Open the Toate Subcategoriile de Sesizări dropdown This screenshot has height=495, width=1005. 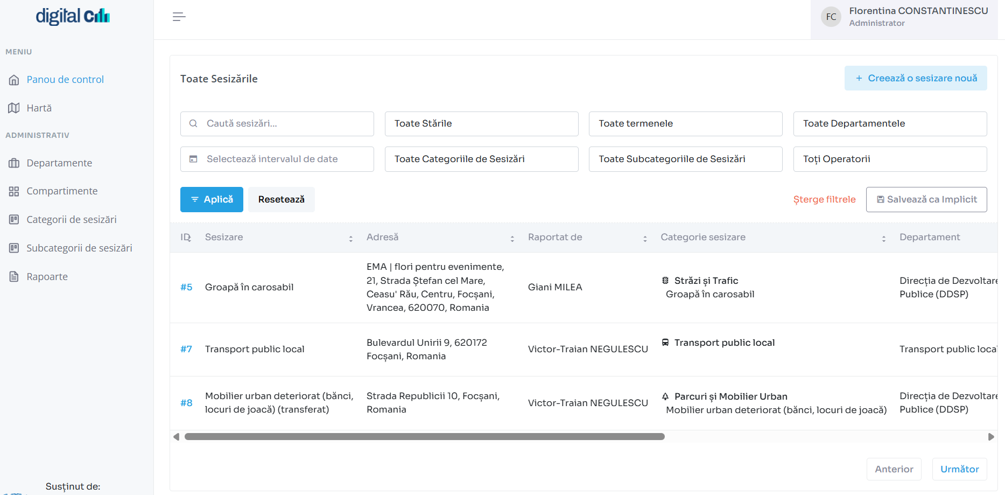pos(685,159)
